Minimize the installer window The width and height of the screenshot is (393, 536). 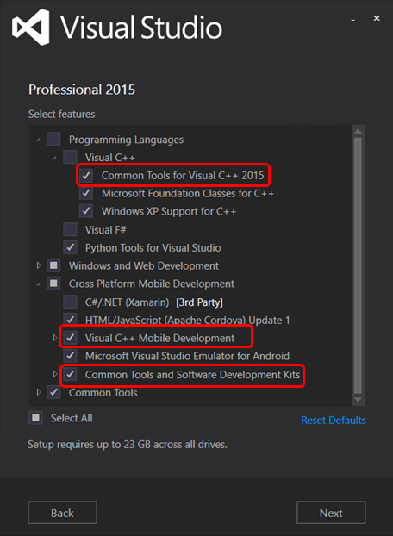(353, 20)
